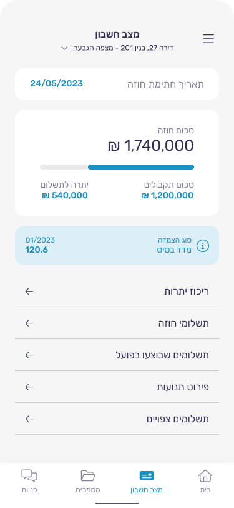Image resolution: width=234 pixels, height=508 pixels.
Task: Tap the base index value 120.6
Action: pyautogui.click(x=37, y=250)
